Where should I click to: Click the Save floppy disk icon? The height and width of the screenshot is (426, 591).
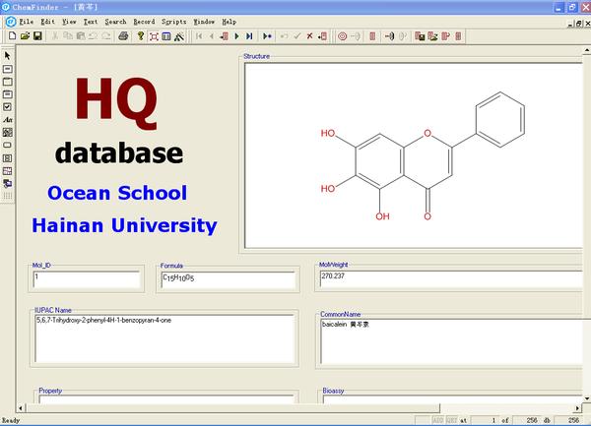(37, 35)
